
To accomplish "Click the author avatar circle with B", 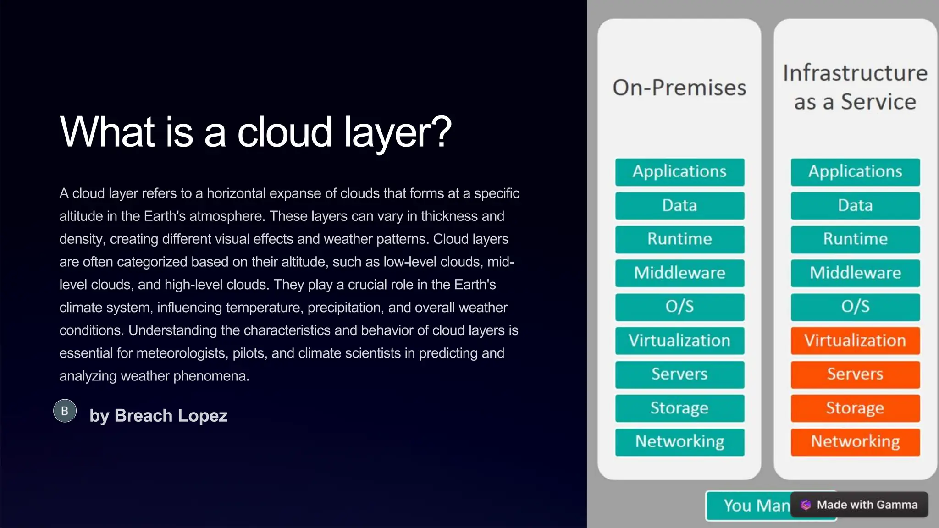I will pos(65,411).
